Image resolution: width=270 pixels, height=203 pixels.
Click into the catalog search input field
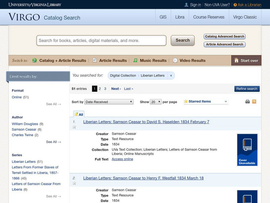click(x=101, y=41)
